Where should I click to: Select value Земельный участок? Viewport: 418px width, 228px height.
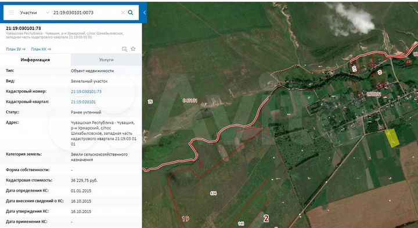[89, 81]
